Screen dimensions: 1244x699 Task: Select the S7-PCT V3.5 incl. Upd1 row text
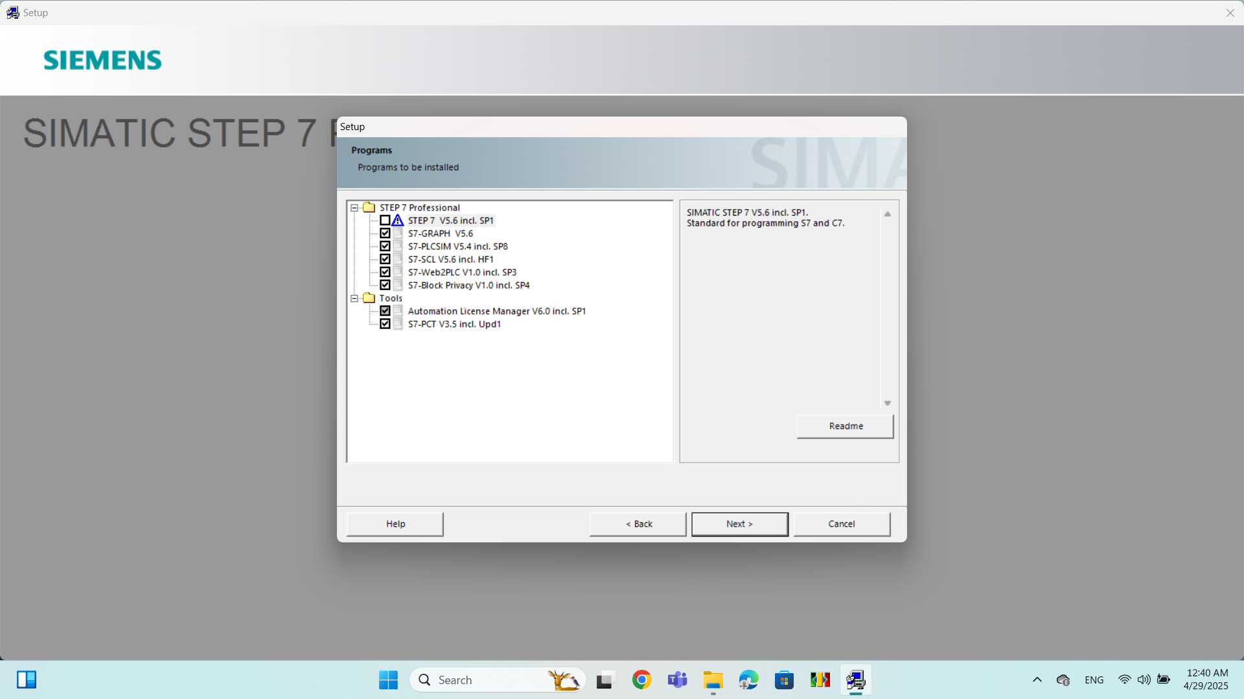click(x=454, y=324)
